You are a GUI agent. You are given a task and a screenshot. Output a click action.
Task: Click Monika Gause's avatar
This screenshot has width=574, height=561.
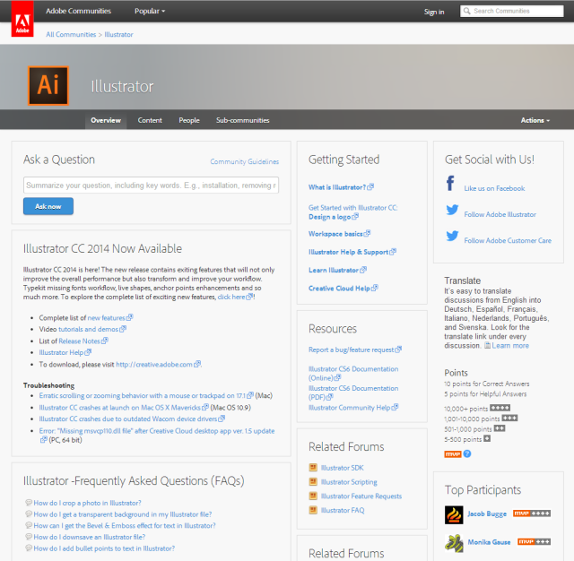[454, 543]
